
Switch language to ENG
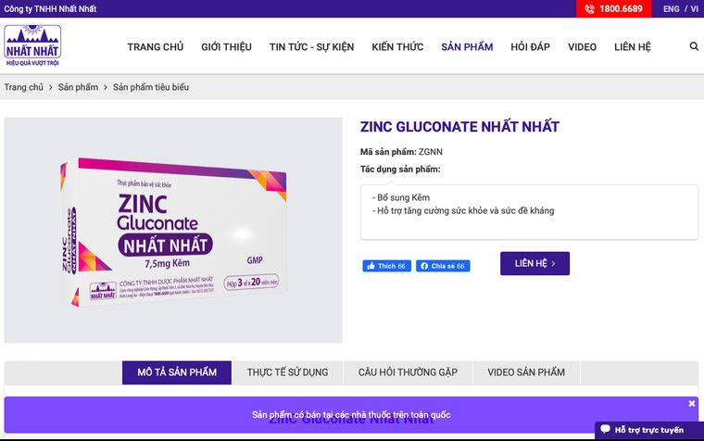[x=672, y=9]
